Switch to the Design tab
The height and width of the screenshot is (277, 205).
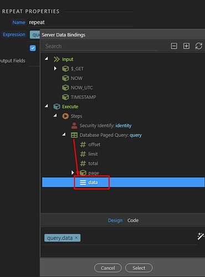pos(115,220)
